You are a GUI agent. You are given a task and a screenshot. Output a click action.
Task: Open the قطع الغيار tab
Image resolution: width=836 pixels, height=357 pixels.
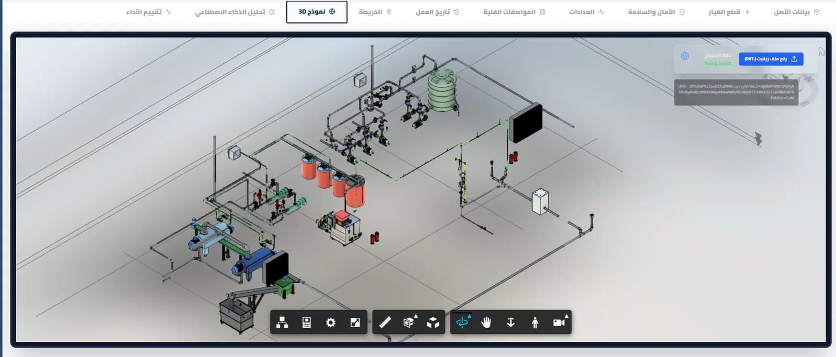pyautogui.click(x=729, y=12)
